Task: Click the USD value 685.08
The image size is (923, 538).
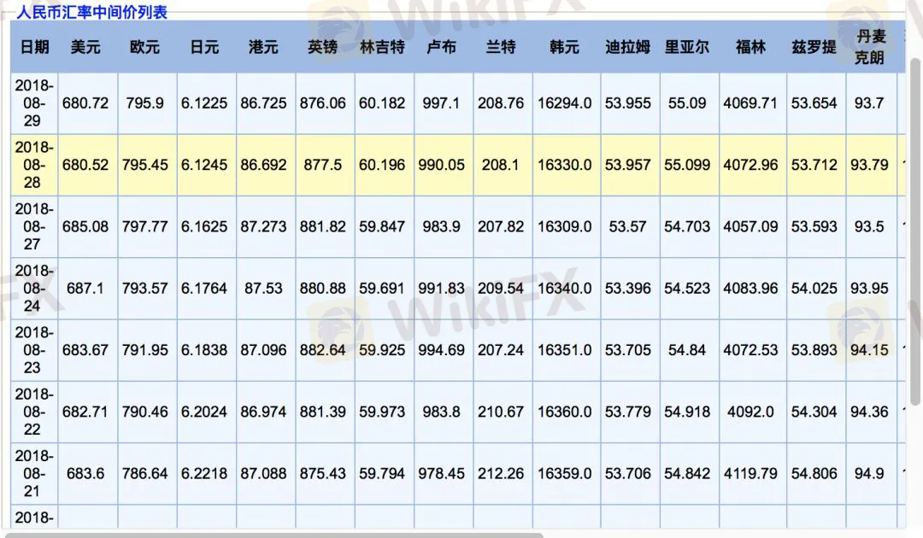Action: click(85, 226)
